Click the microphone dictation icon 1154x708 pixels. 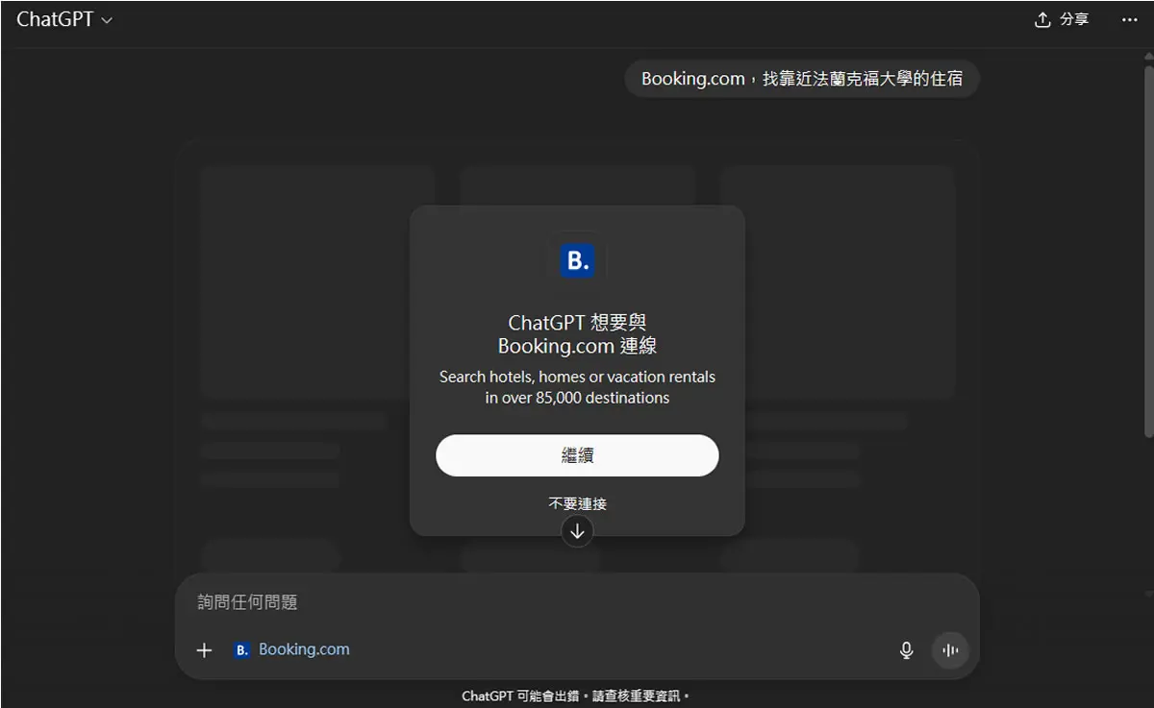pos(906,650)
